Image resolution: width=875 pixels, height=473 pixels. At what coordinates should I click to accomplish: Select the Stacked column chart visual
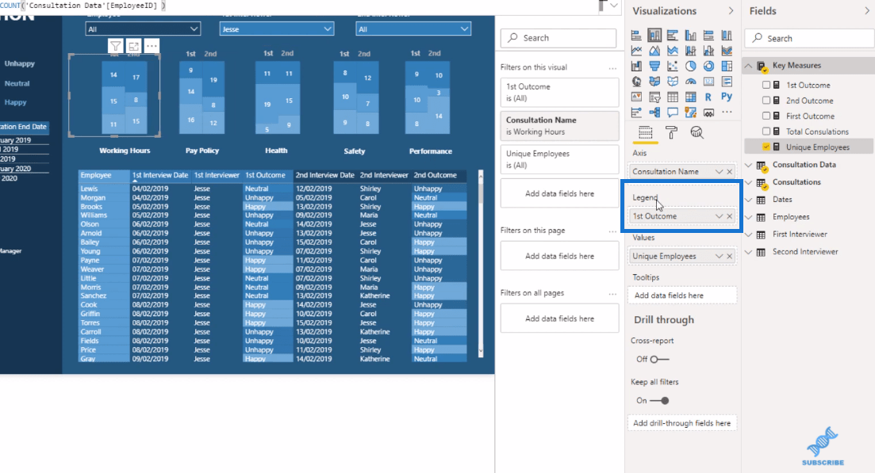[654, 36]
